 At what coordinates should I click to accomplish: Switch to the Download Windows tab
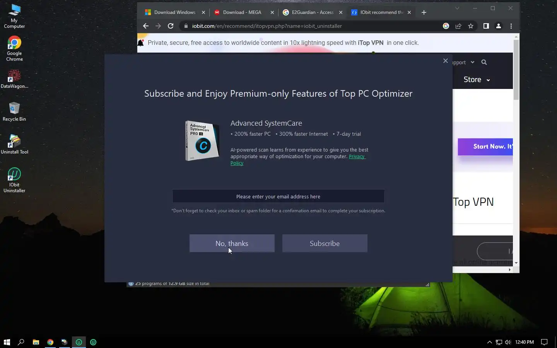point(174,12)
